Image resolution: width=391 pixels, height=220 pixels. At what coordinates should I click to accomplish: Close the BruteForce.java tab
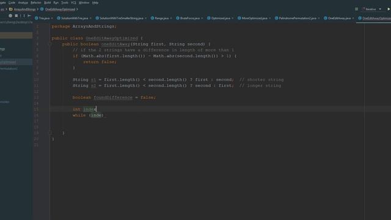[202, 18]
